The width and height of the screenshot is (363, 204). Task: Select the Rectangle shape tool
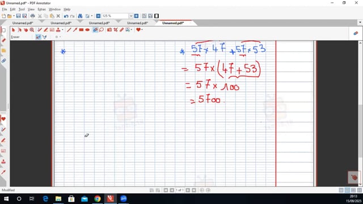(81, 30)
